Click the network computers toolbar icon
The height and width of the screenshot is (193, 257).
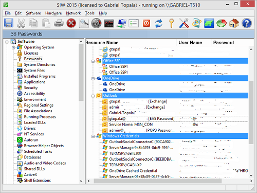(121, 23)
